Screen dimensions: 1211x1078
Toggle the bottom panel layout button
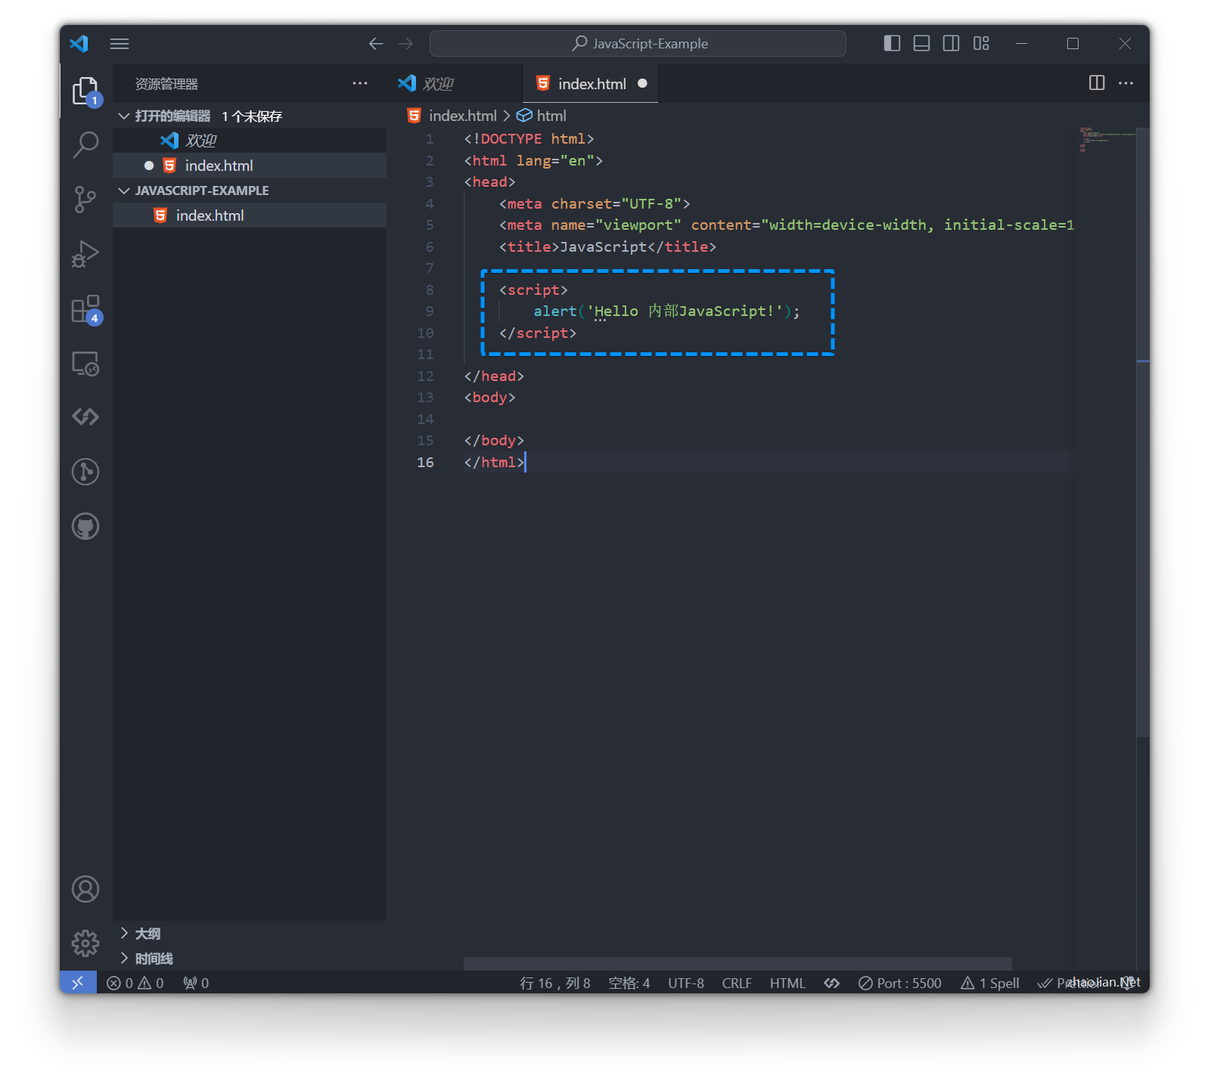[x=921, y=44]
